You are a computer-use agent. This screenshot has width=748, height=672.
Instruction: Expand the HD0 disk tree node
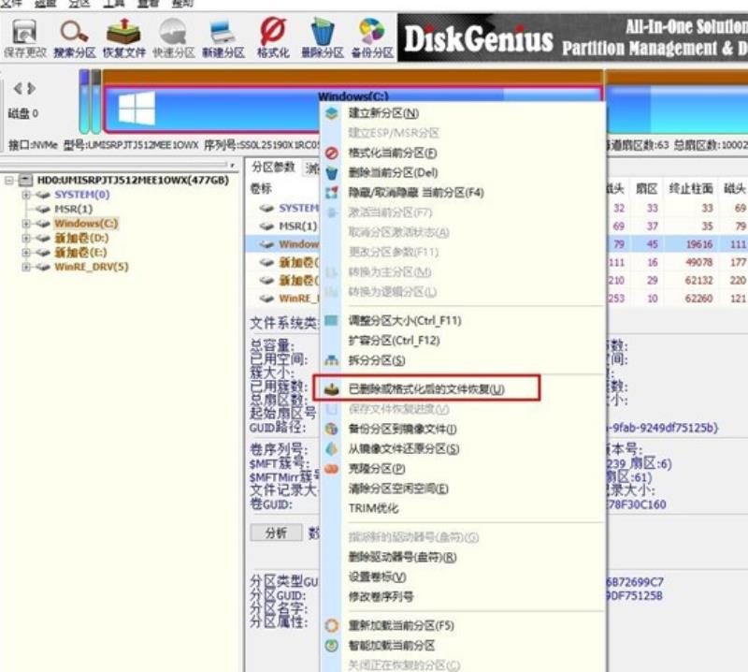click(x=9, y=180)
